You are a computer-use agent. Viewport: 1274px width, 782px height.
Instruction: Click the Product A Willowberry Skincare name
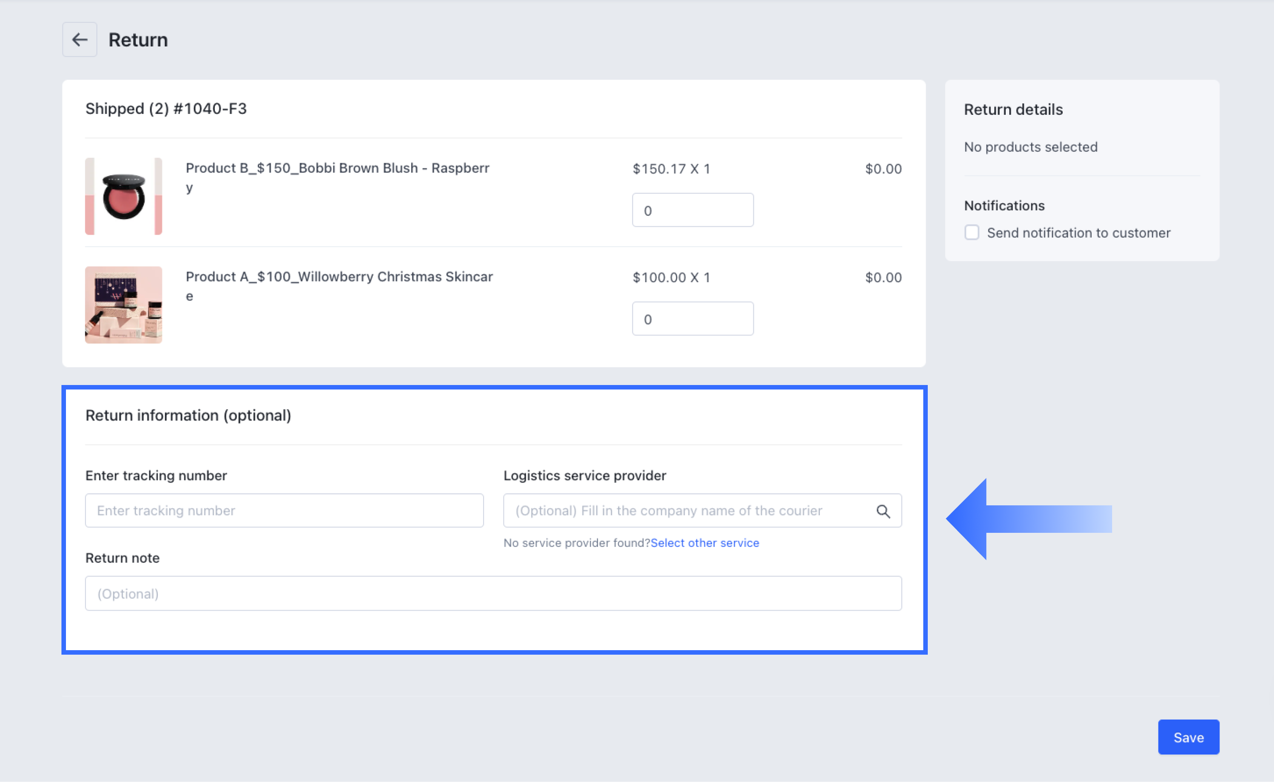click(339, 277)
